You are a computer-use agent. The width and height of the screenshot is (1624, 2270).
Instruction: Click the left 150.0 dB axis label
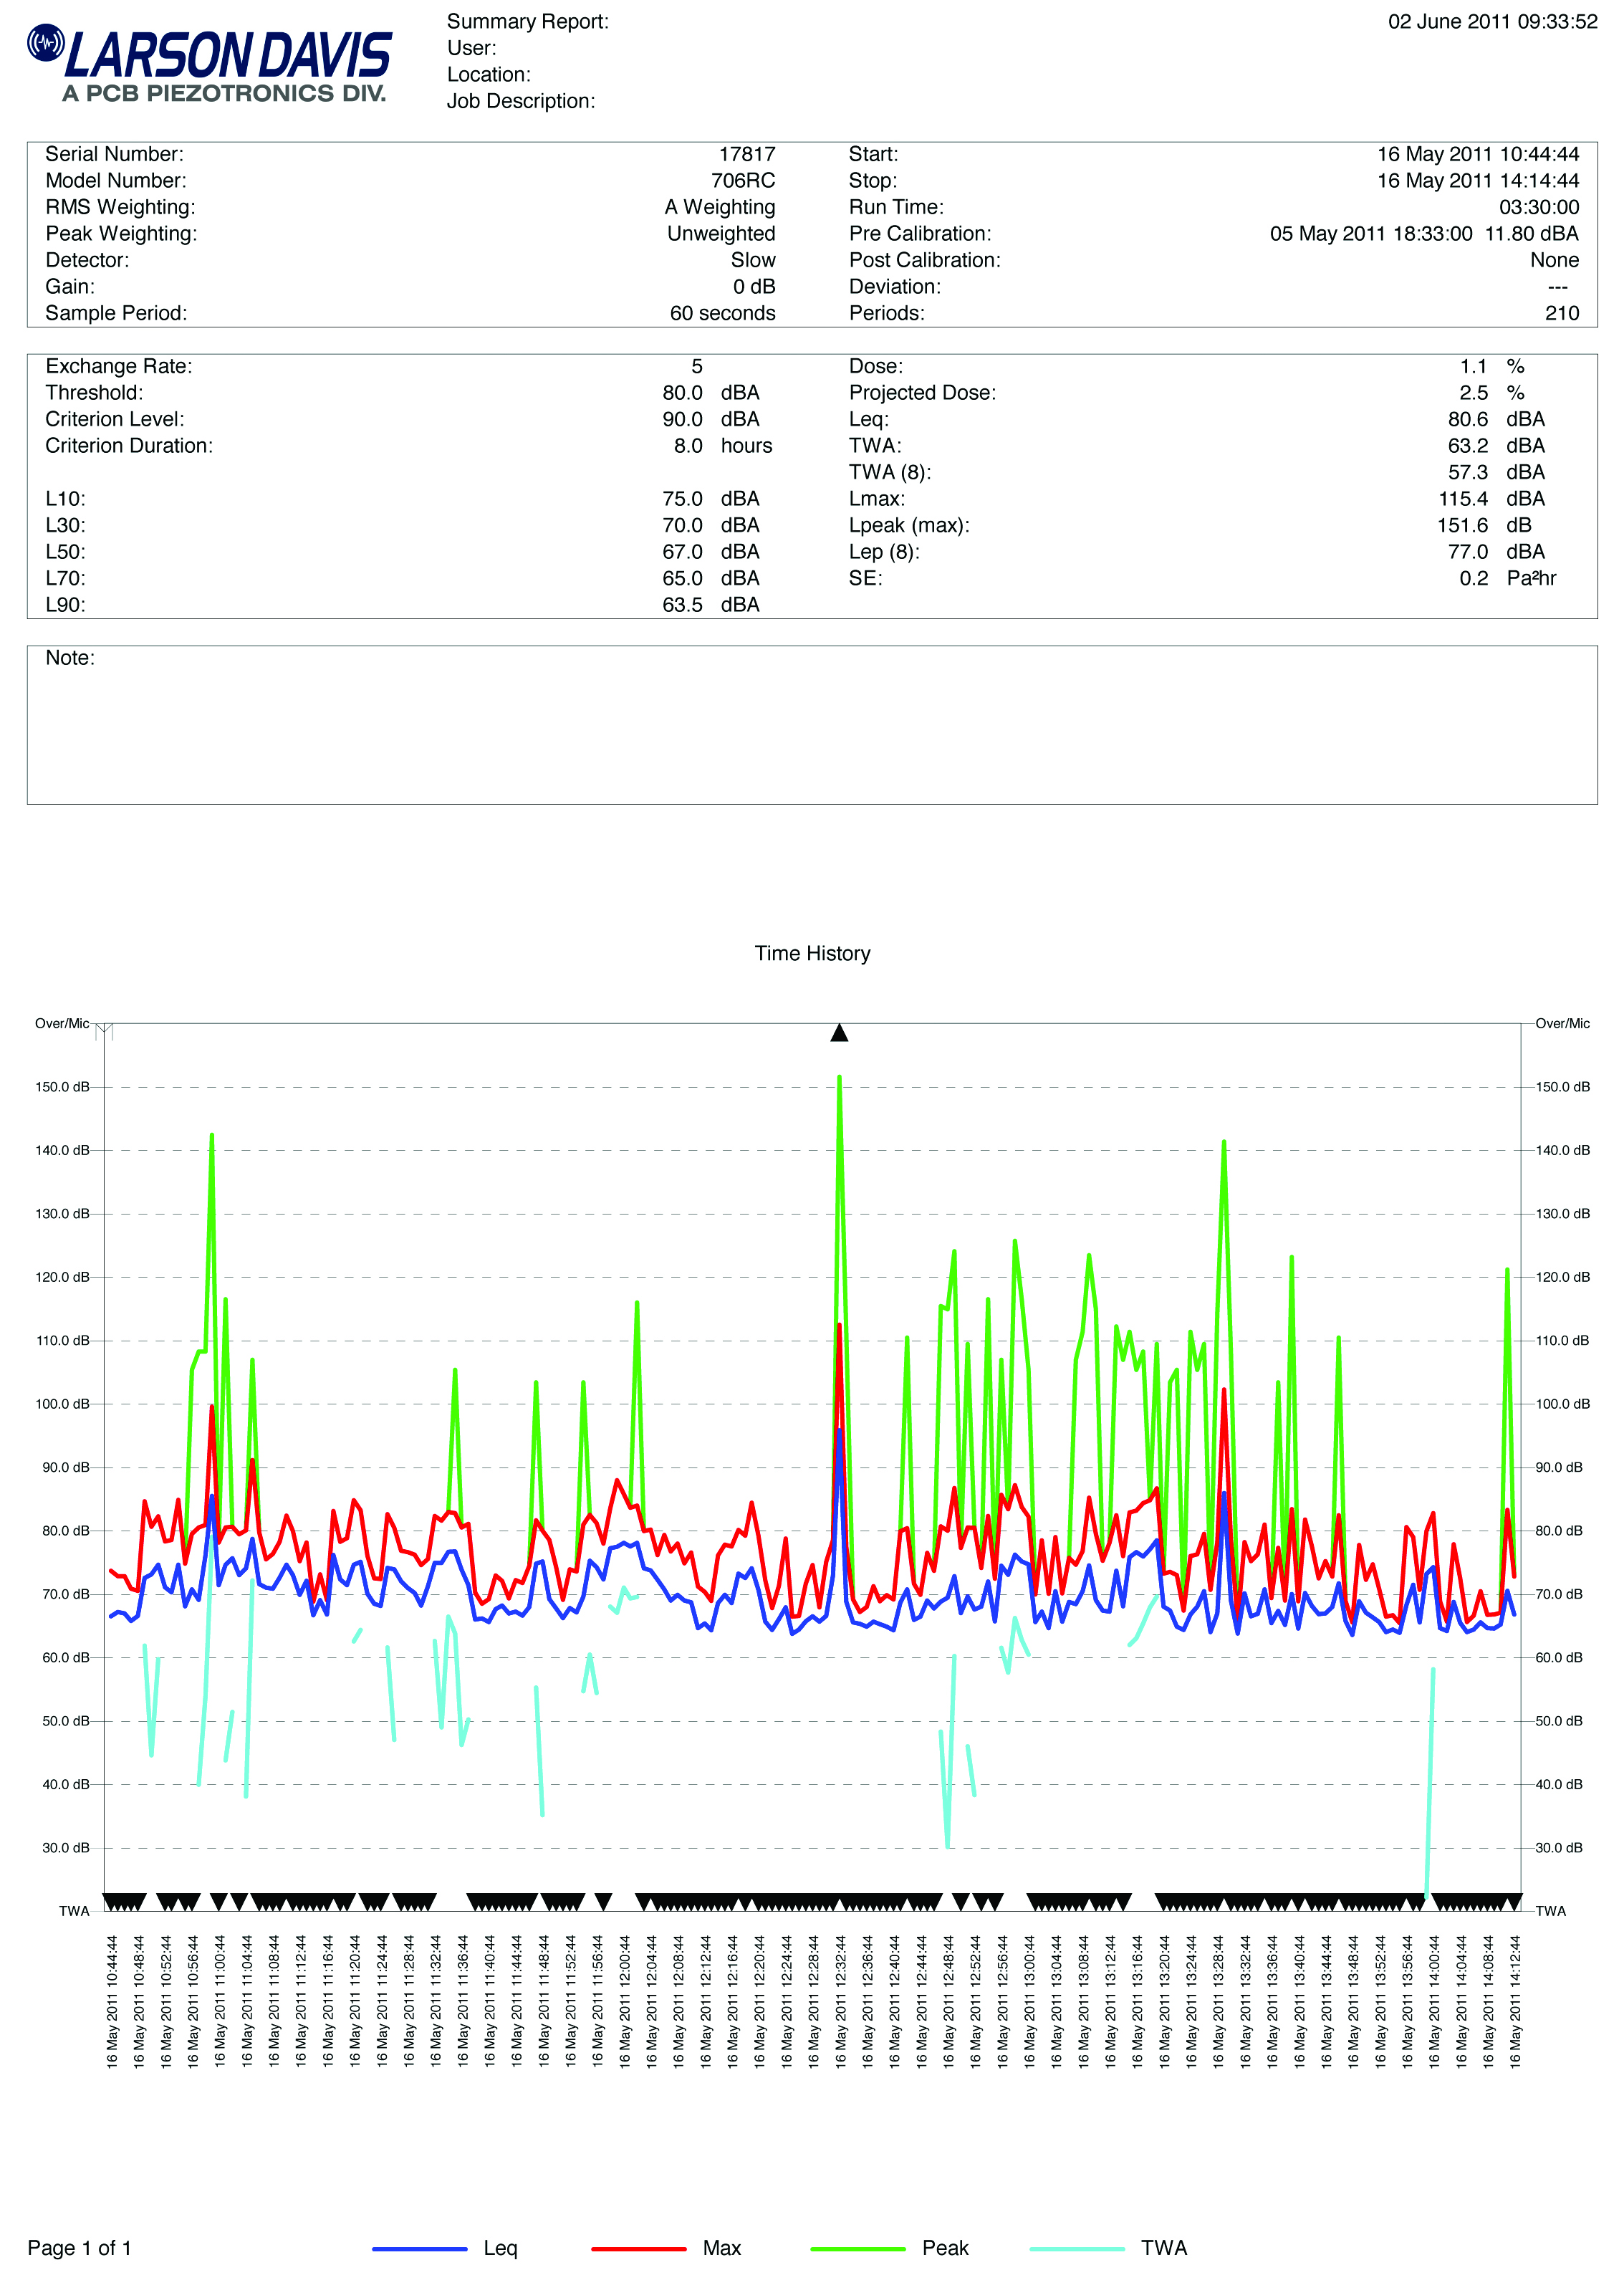(x=62, y=1087)
